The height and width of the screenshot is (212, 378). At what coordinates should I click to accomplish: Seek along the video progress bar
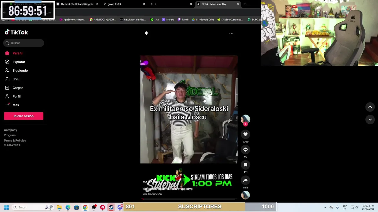tap(189, 199)
